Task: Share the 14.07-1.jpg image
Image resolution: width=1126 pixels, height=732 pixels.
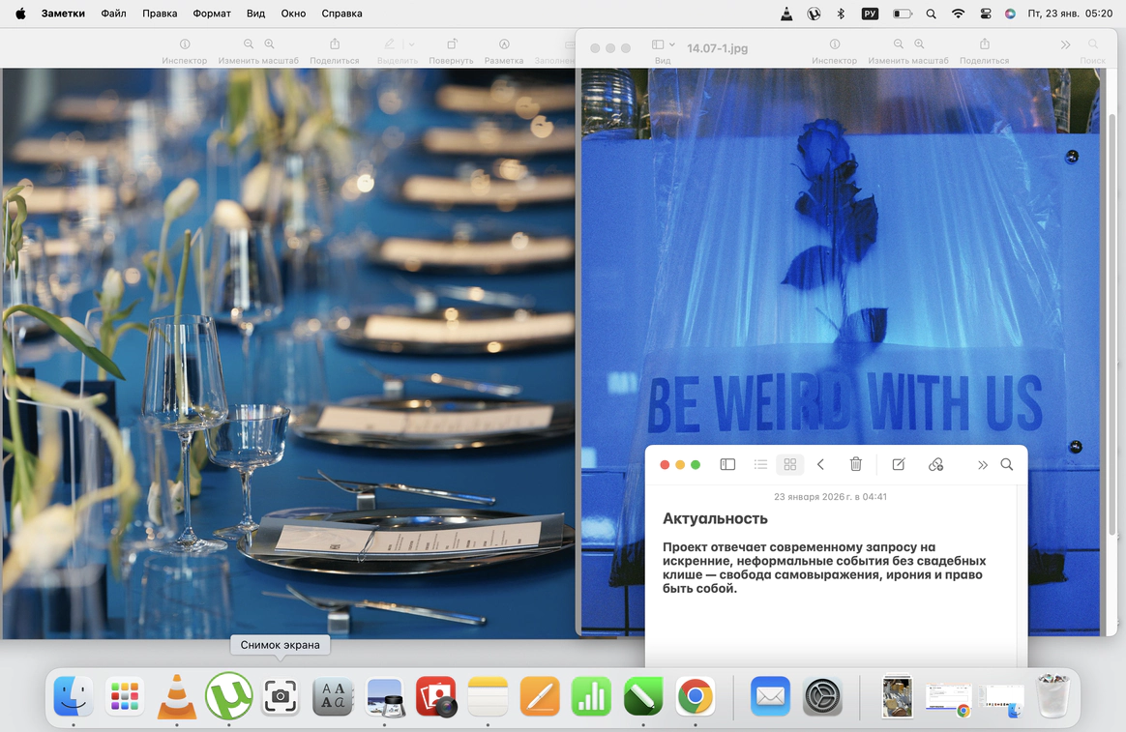Action: pyautogui.click(x=984, y=44)
